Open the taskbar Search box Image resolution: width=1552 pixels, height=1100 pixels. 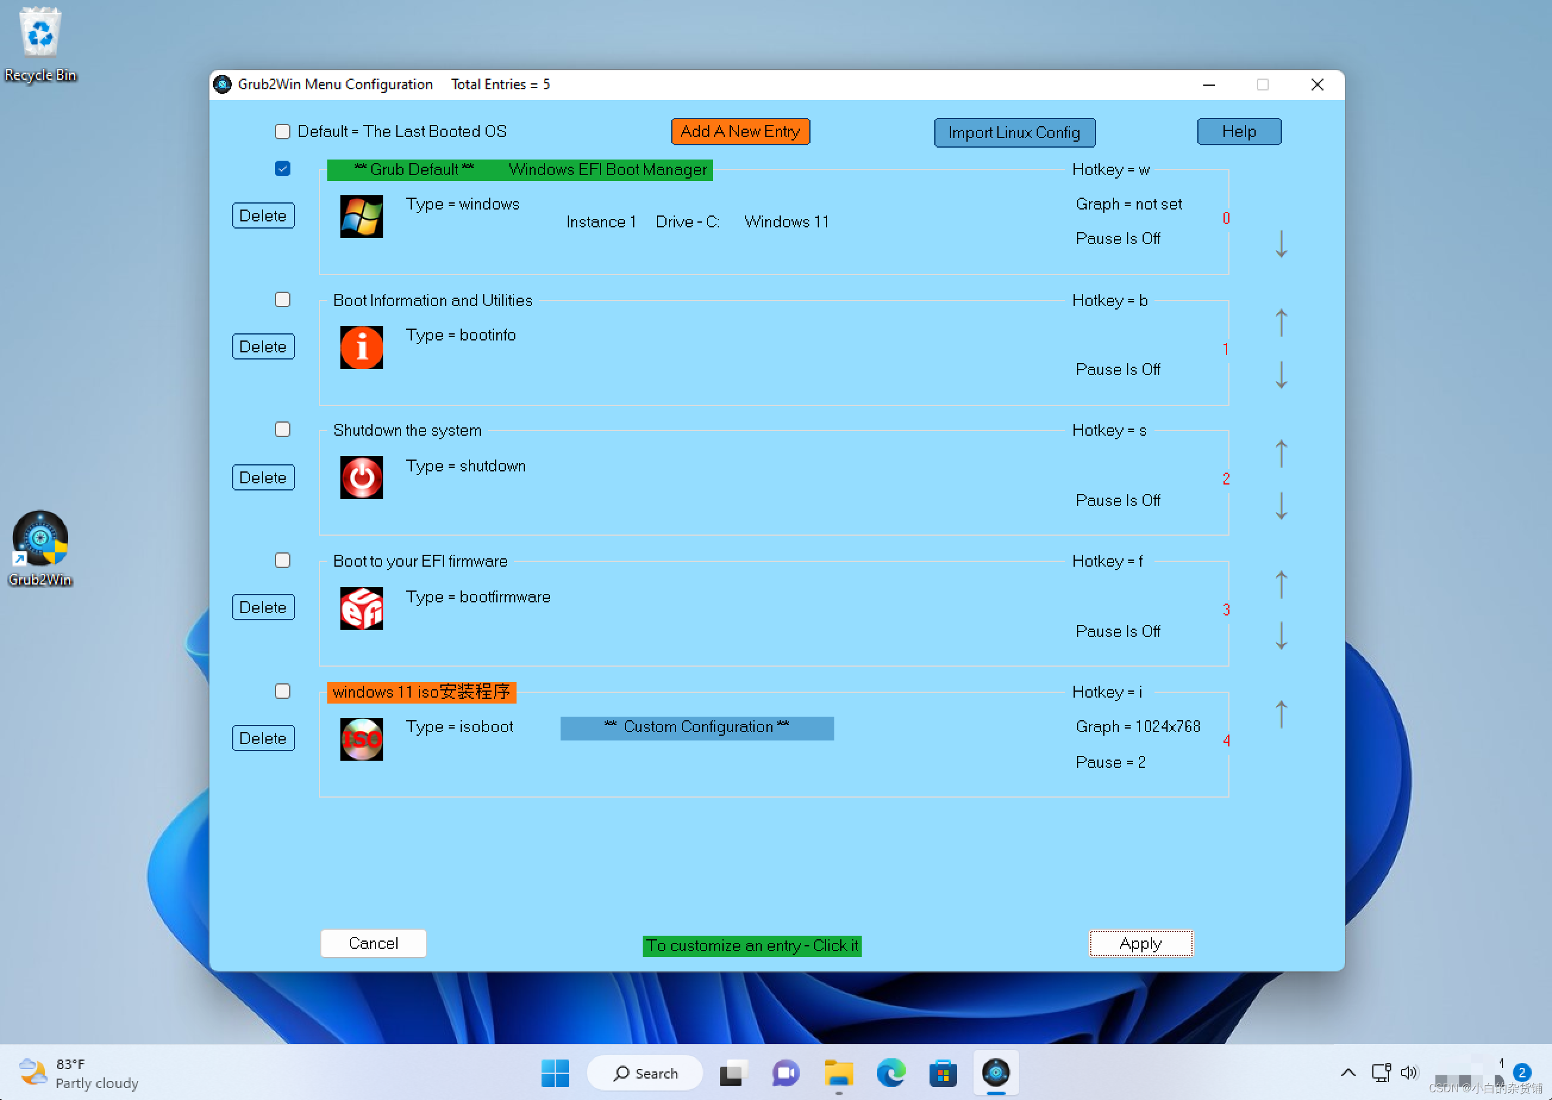click(644, 1073)
